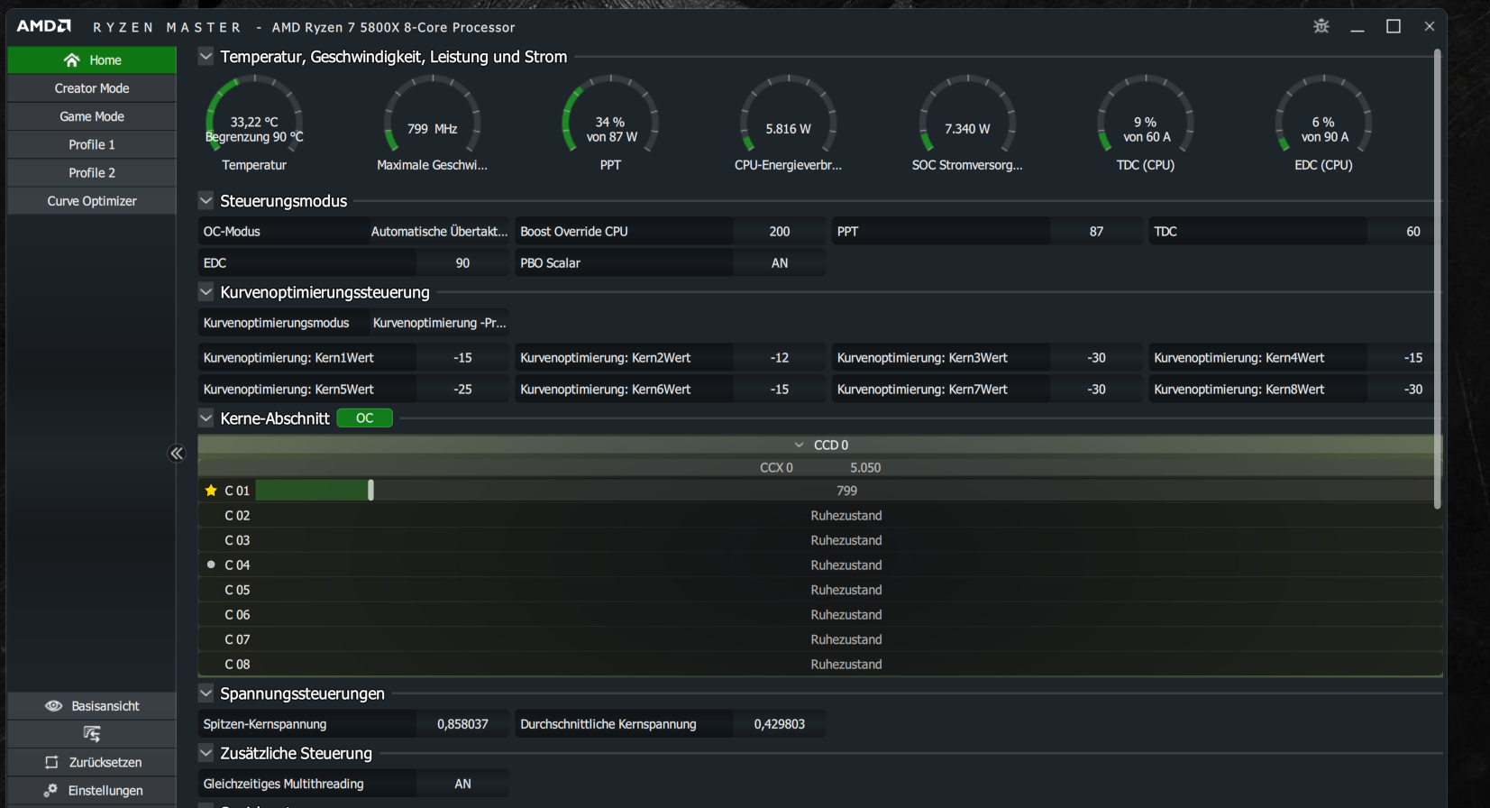
Task: Click the EDC value 90
Action: 462,263
